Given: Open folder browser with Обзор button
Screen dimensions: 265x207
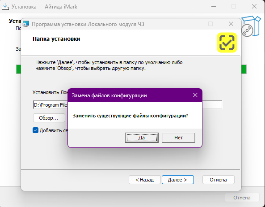Looking at the screenshot, I should point(49,118).
